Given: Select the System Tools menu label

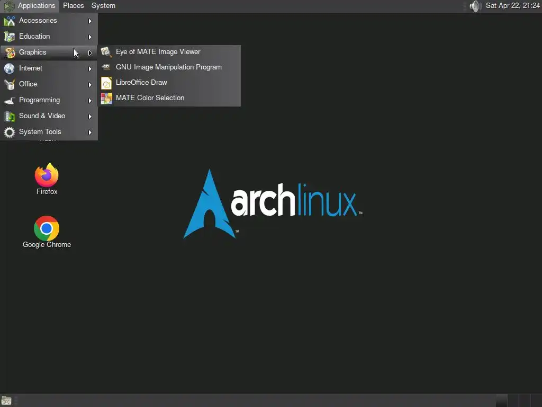Looking at the screenshot, I should click(40, 132).
